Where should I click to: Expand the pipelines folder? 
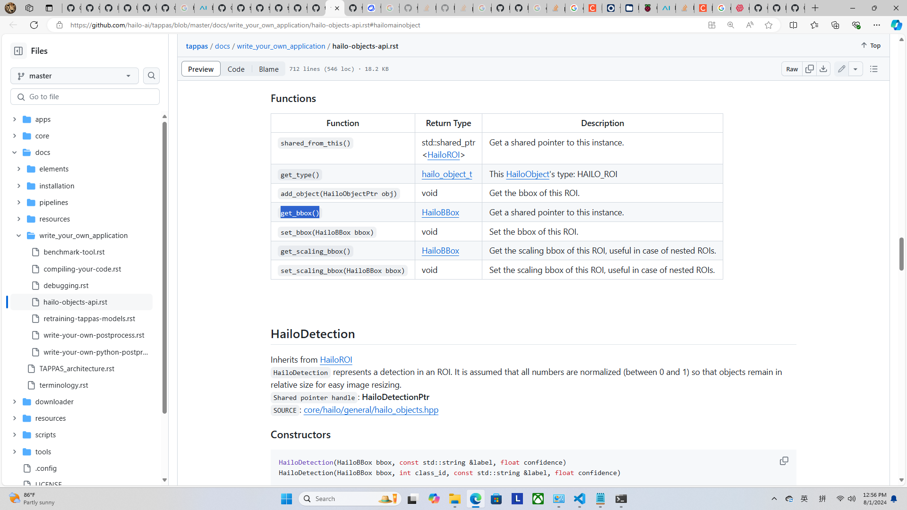tap(19, 203)
